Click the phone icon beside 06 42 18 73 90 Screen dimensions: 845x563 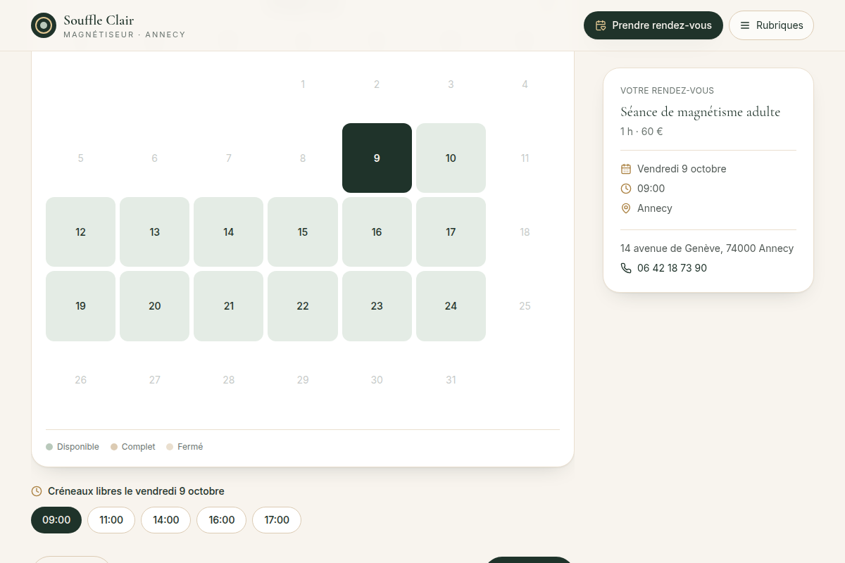click(x=626, y=268)
